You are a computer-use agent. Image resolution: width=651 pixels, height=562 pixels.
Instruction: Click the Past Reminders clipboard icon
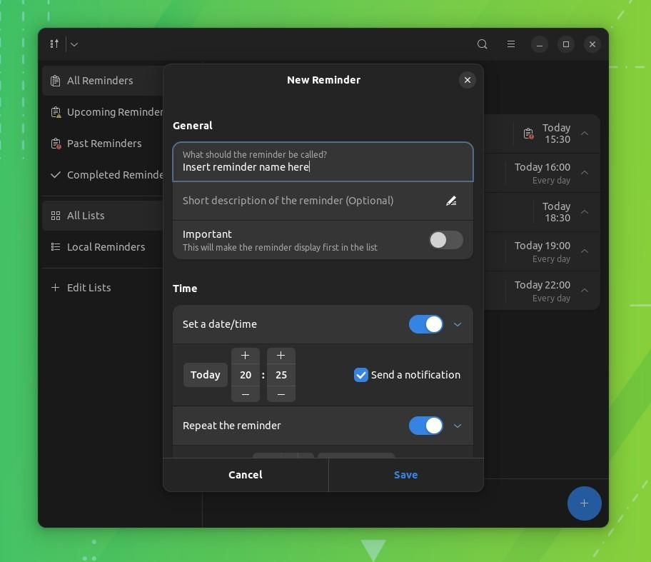tap(56, 144)
